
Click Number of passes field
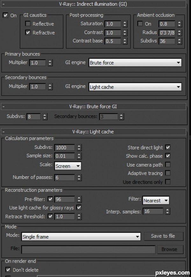coord(65,178)
